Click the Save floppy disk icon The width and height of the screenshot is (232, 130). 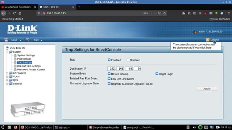click(6, 40)
